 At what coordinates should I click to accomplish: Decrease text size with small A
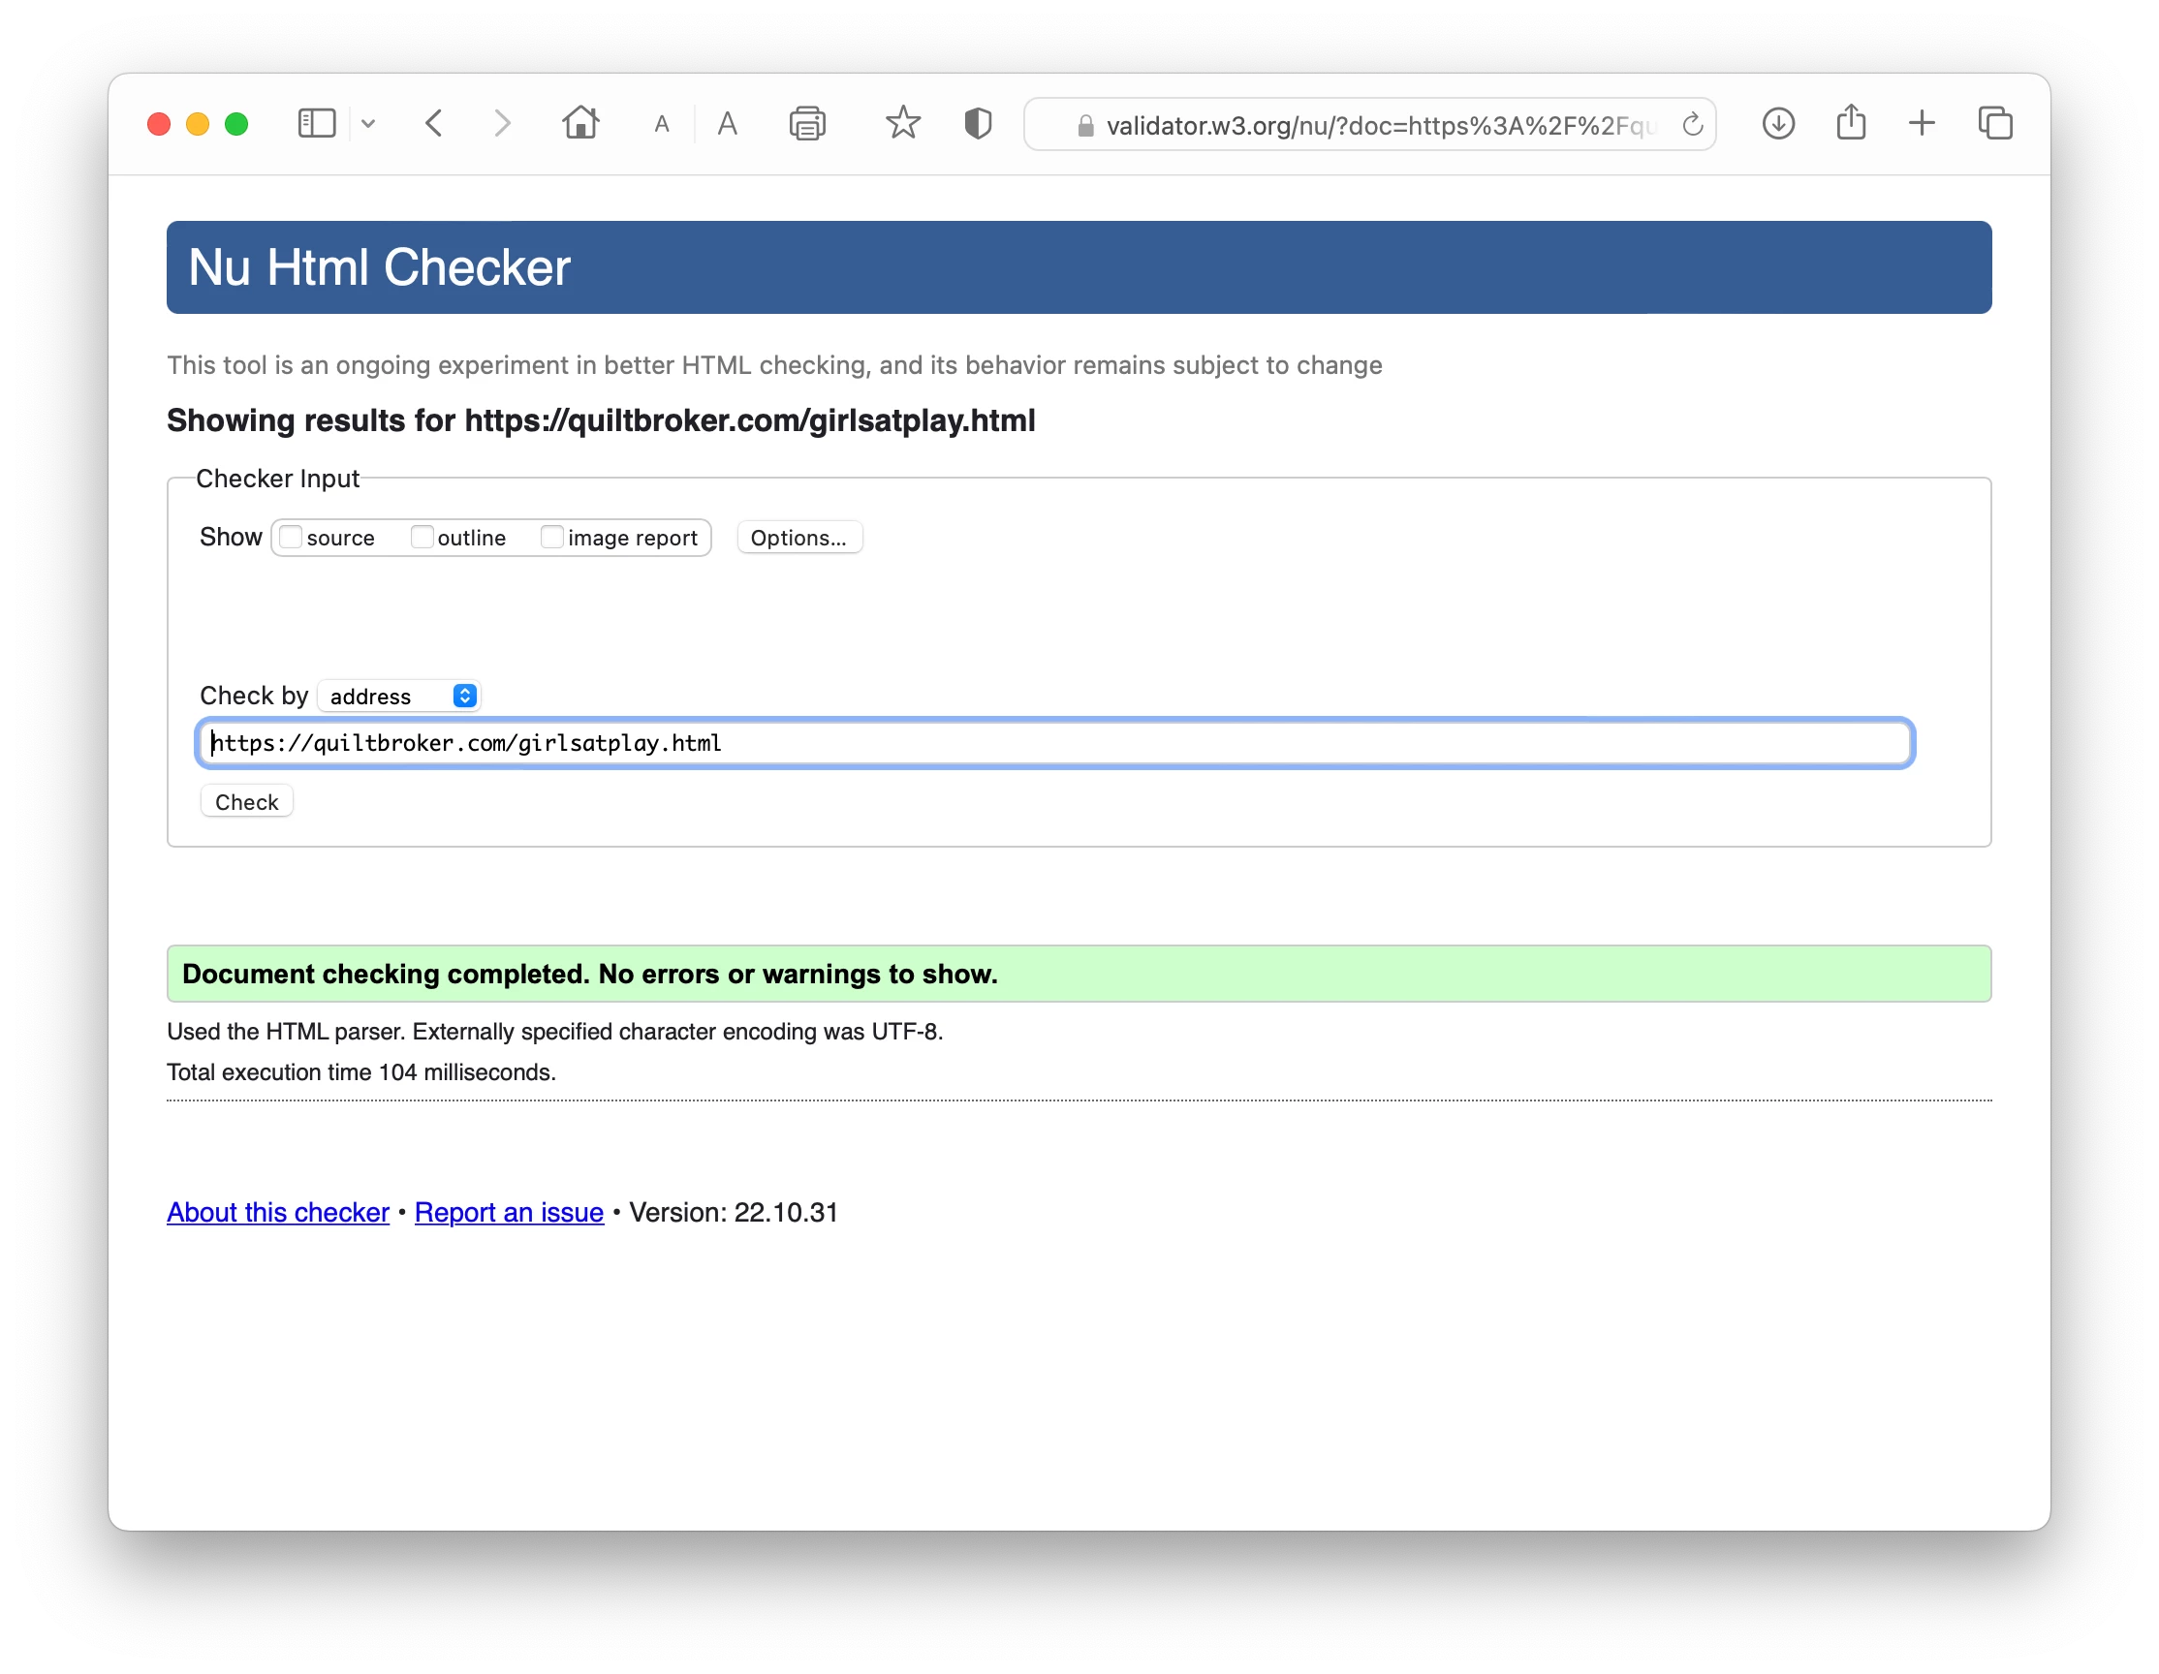[x=661, y=125]
